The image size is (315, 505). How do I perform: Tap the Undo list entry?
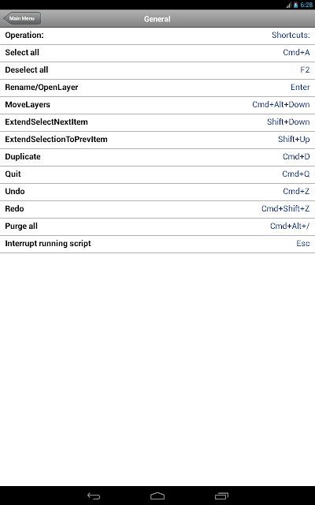tap(157, 192)
